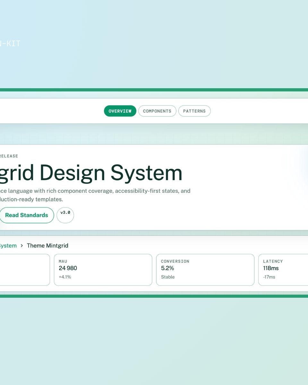Click the Theme Mintgrid breadcrumb
Viewport: 308px width, 385px height.
coord(47,245)
